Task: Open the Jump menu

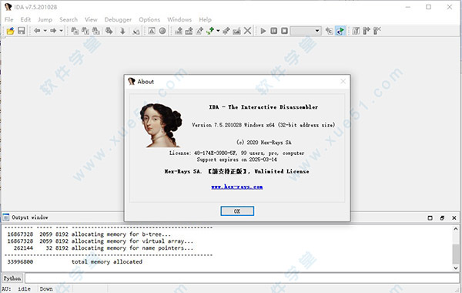Action: [45, 19]
